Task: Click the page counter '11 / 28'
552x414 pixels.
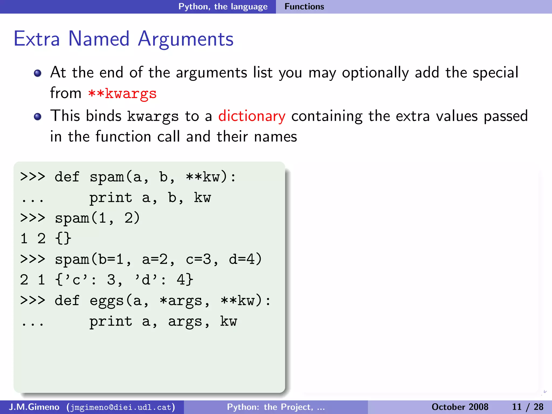Action: tap(527, 407)
